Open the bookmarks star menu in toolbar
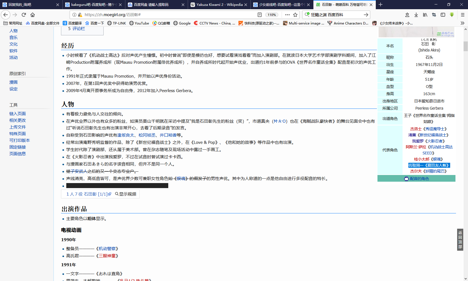The height and width of the screenshot is (281, 468). click(x=407, y=15)
